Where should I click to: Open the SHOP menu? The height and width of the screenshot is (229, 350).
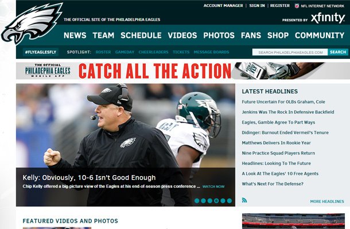pos(278,35)
